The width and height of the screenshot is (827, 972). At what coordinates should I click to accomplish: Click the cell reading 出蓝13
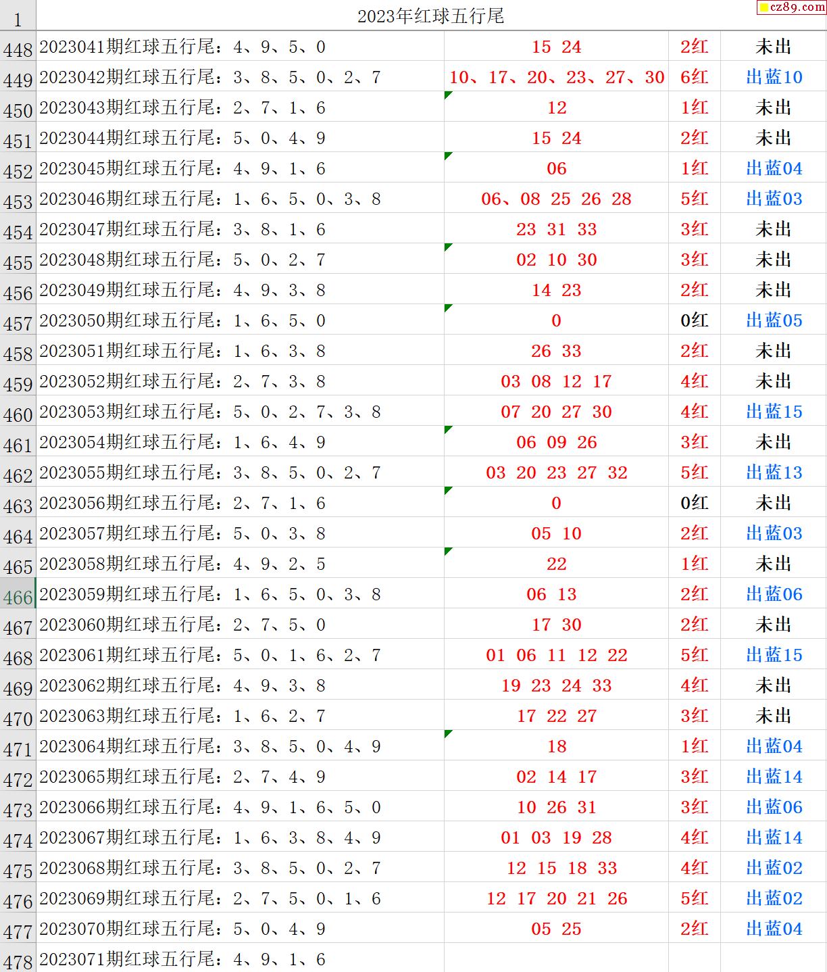pos(774,472)
